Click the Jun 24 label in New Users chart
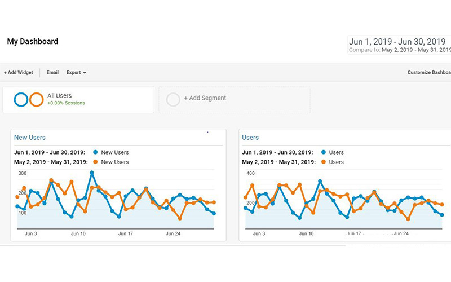Image resolution: width=451 pixels, height=282 pixels. pyautogui.click(x=173, y=233)
